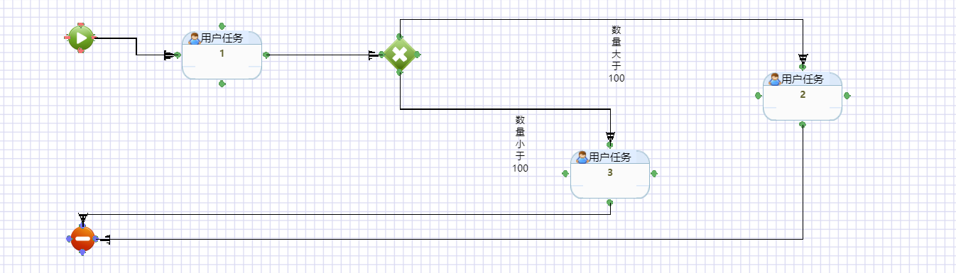The height and width of the screenshot is (273, 956).
Task: Select the red end event node
Action: coord(82,239)
